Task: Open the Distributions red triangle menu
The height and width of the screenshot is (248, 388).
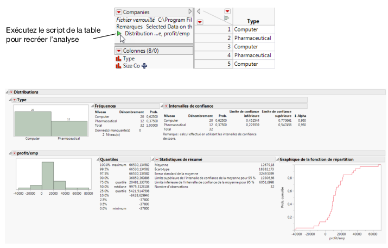Action: (x=11, y=92)
